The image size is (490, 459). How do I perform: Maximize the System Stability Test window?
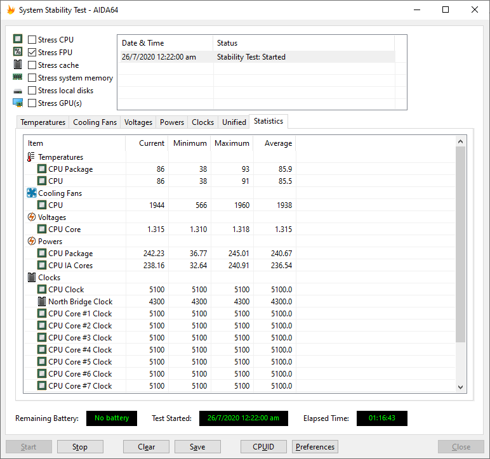click(446, 10)
